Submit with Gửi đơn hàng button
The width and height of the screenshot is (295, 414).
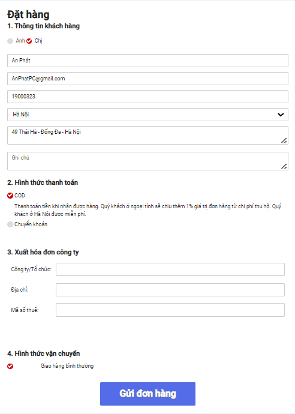point(147,394)
